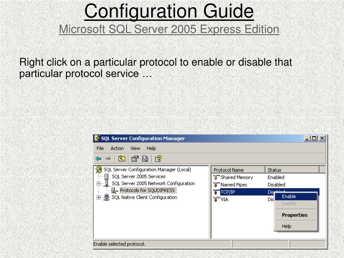The height and width of the screenshot is (258, 344).
Task: Choose Help in the context menu
Action: pos(296,226)
